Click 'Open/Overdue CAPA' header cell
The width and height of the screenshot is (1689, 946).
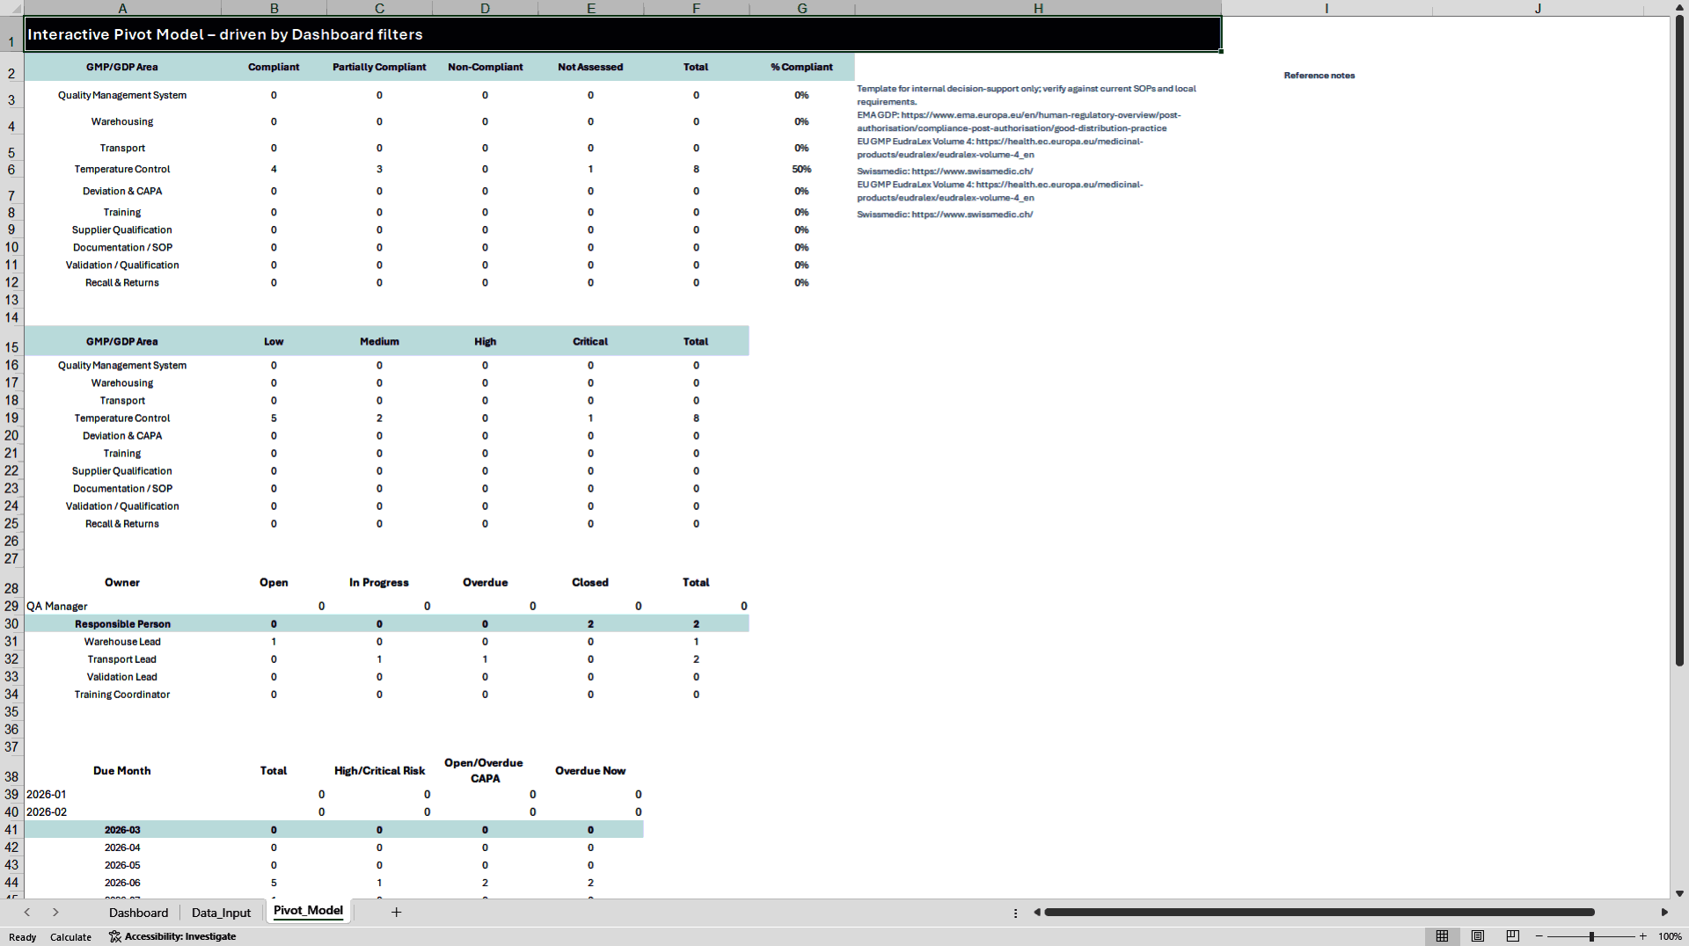(485, 770)
